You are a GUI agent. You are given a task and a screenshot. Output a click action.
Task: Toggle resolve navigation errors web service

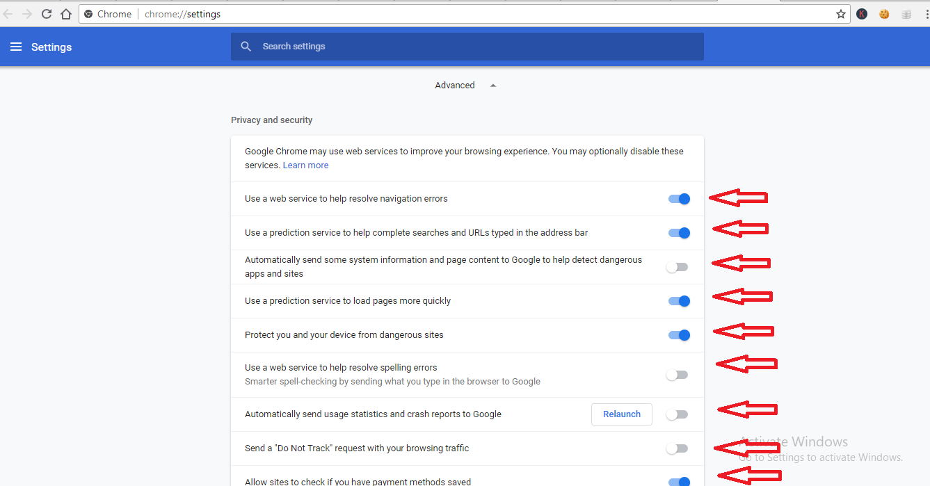(679, 199)
